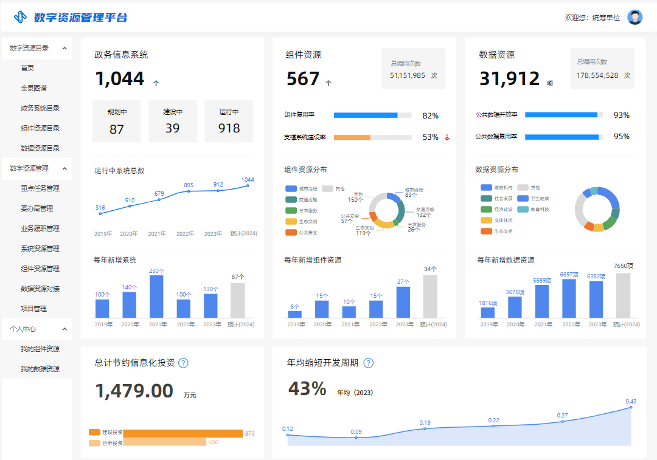Open the user avatar in the header
Viewport: 657px width, 460px height.
point(634,17)
